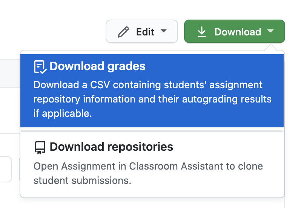304x208 pixels.
Task: Click the Download button label
Action: pos(238,32)
